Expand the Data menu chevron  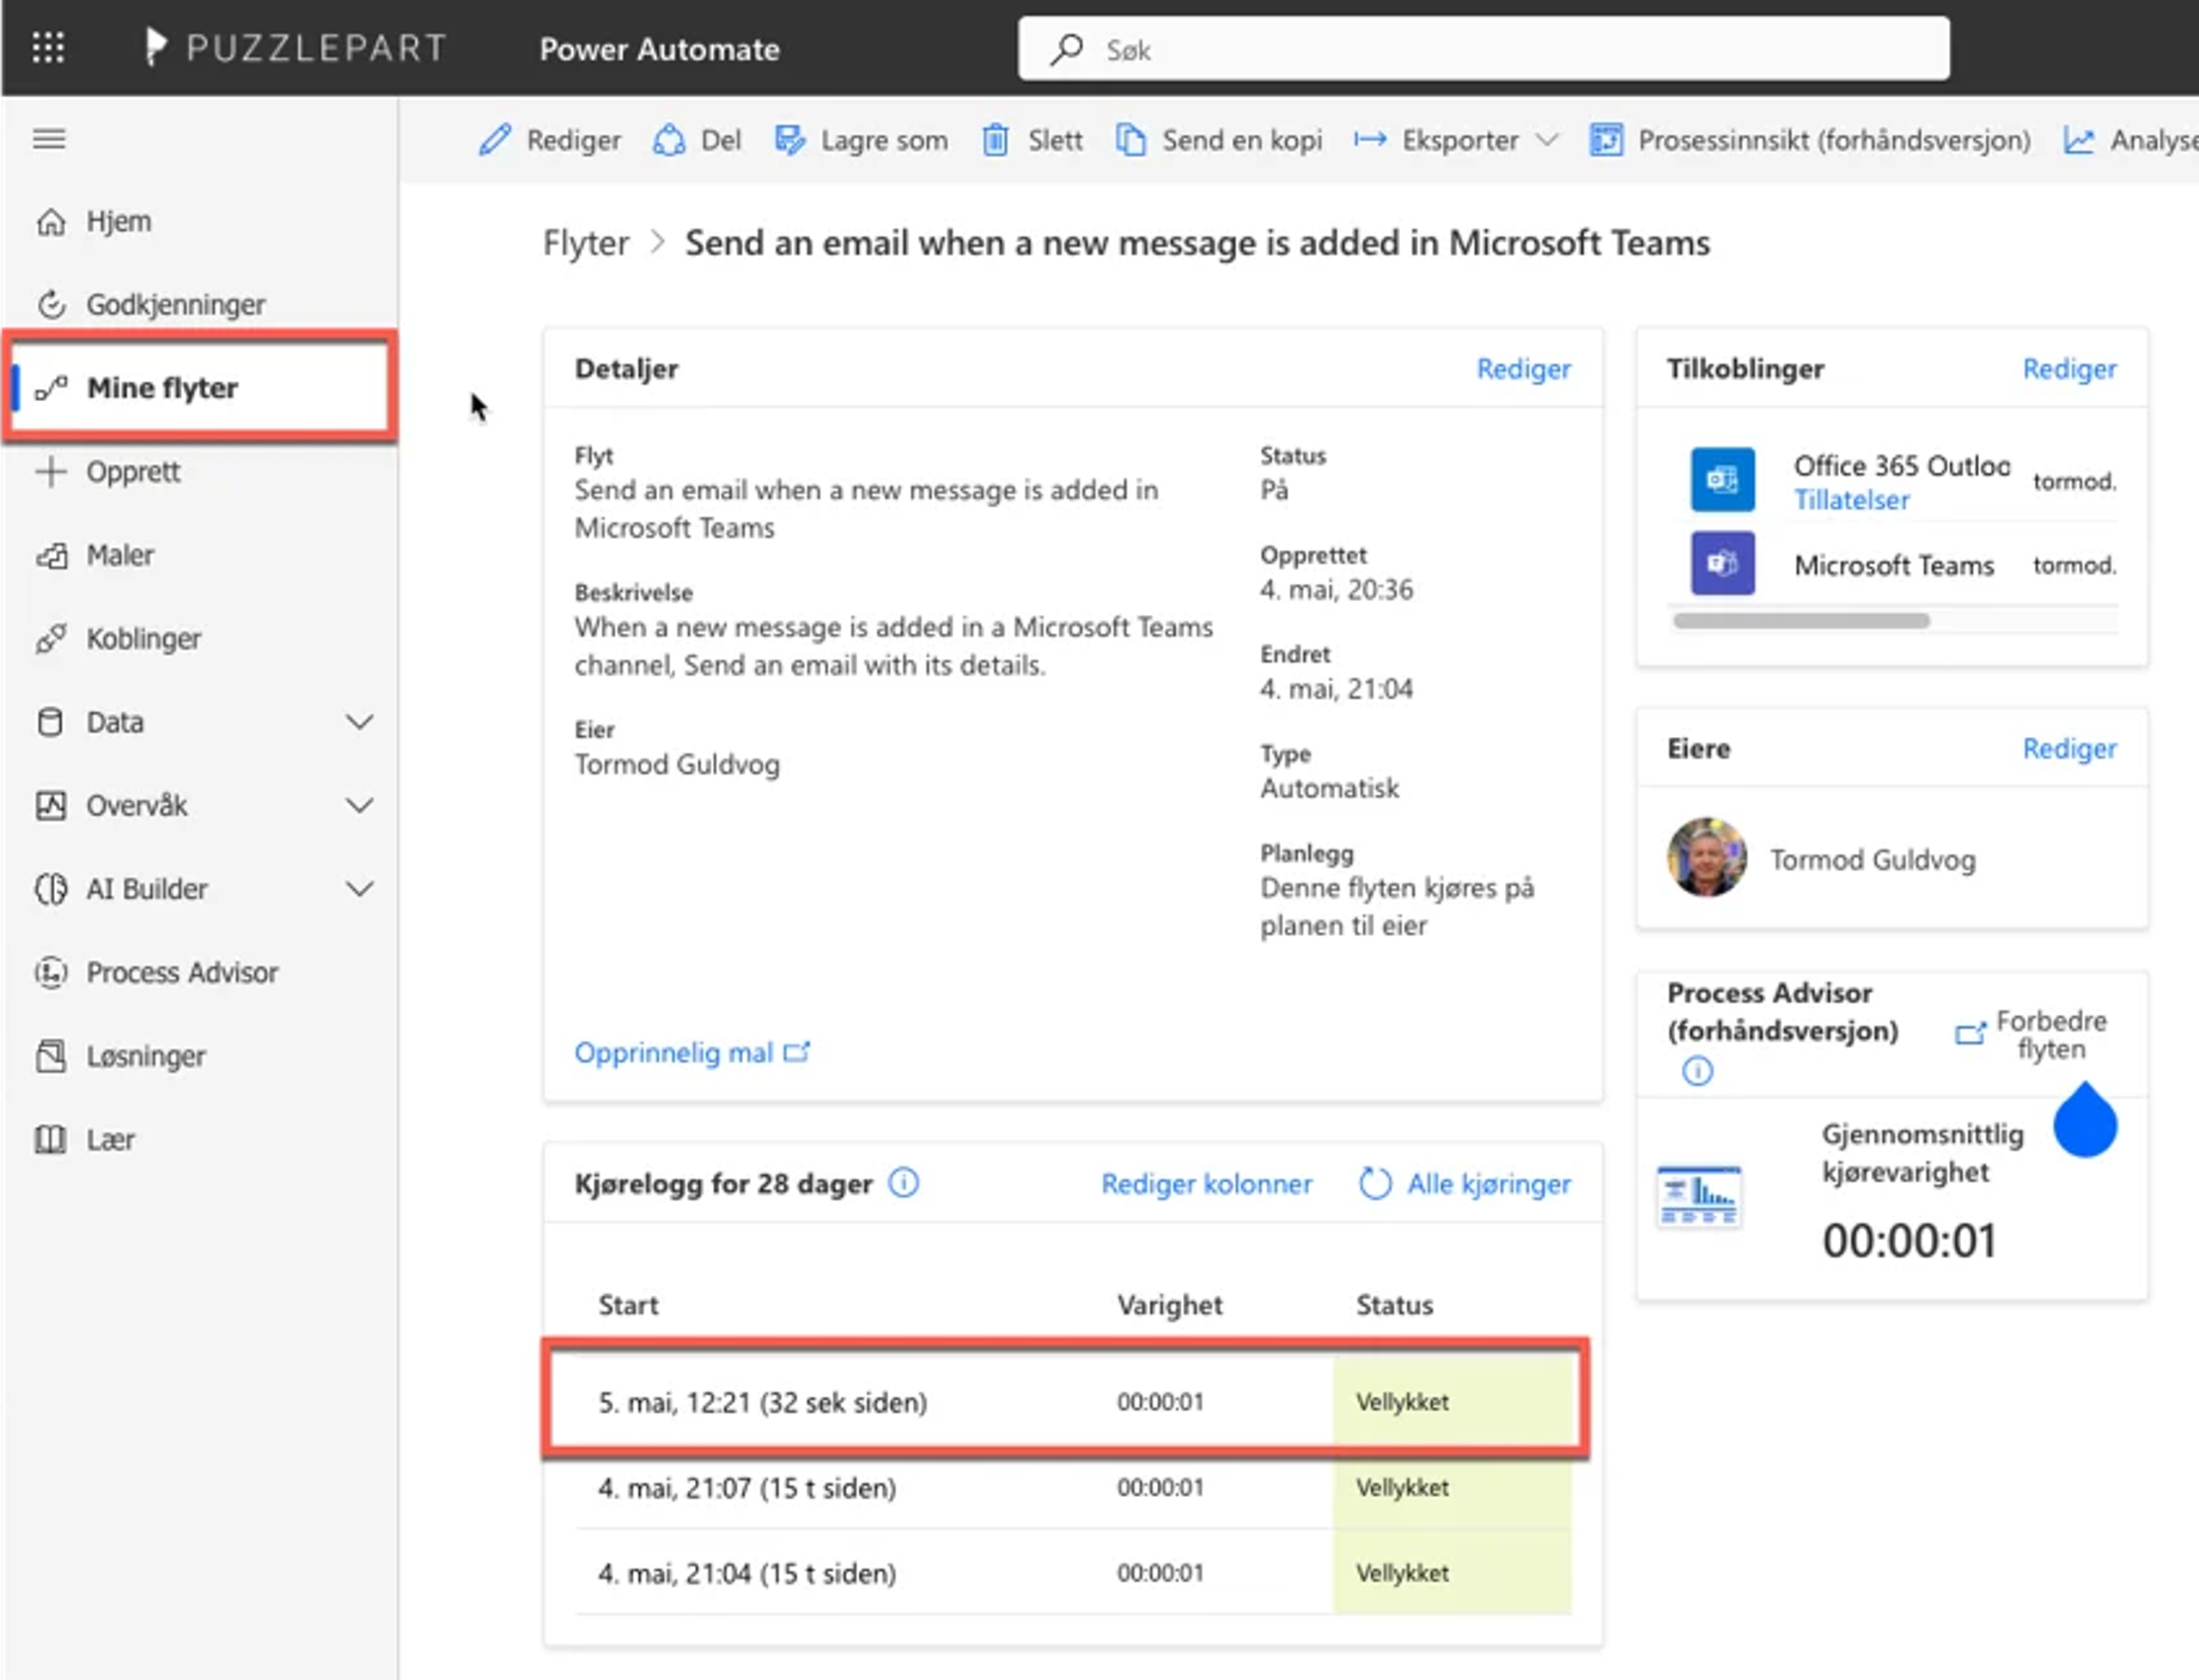[360, 722]
